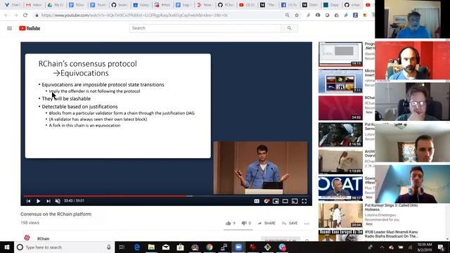Select the top participant video tile in Zoom
This screenshot has width=450, height=253.
pos(413,19)
